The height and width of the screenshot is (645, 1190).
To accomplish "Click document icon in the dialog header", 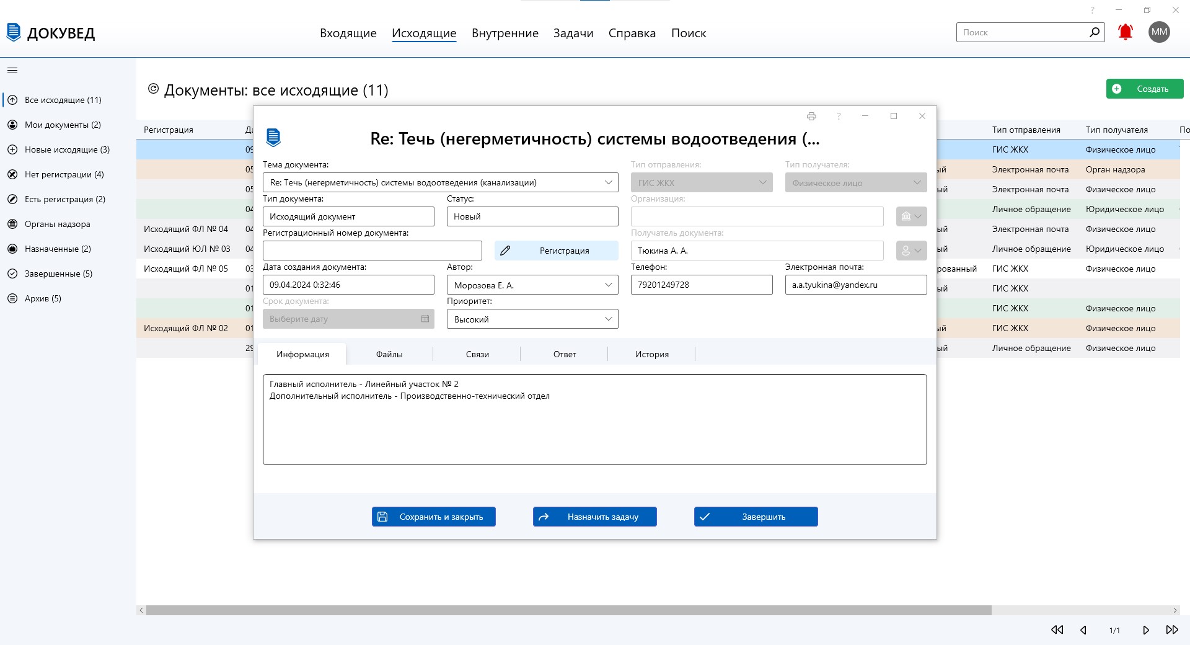I will 273,137.
